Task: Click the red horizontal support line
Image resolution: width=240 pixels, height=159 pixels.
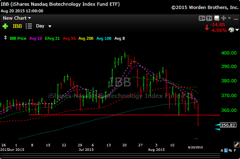Action: tap(124, 115)
